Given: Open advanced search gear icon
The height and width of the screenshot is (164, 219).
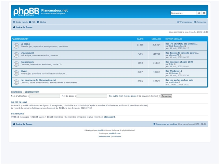Looking at the screenshot, I should tap(204, 13).
